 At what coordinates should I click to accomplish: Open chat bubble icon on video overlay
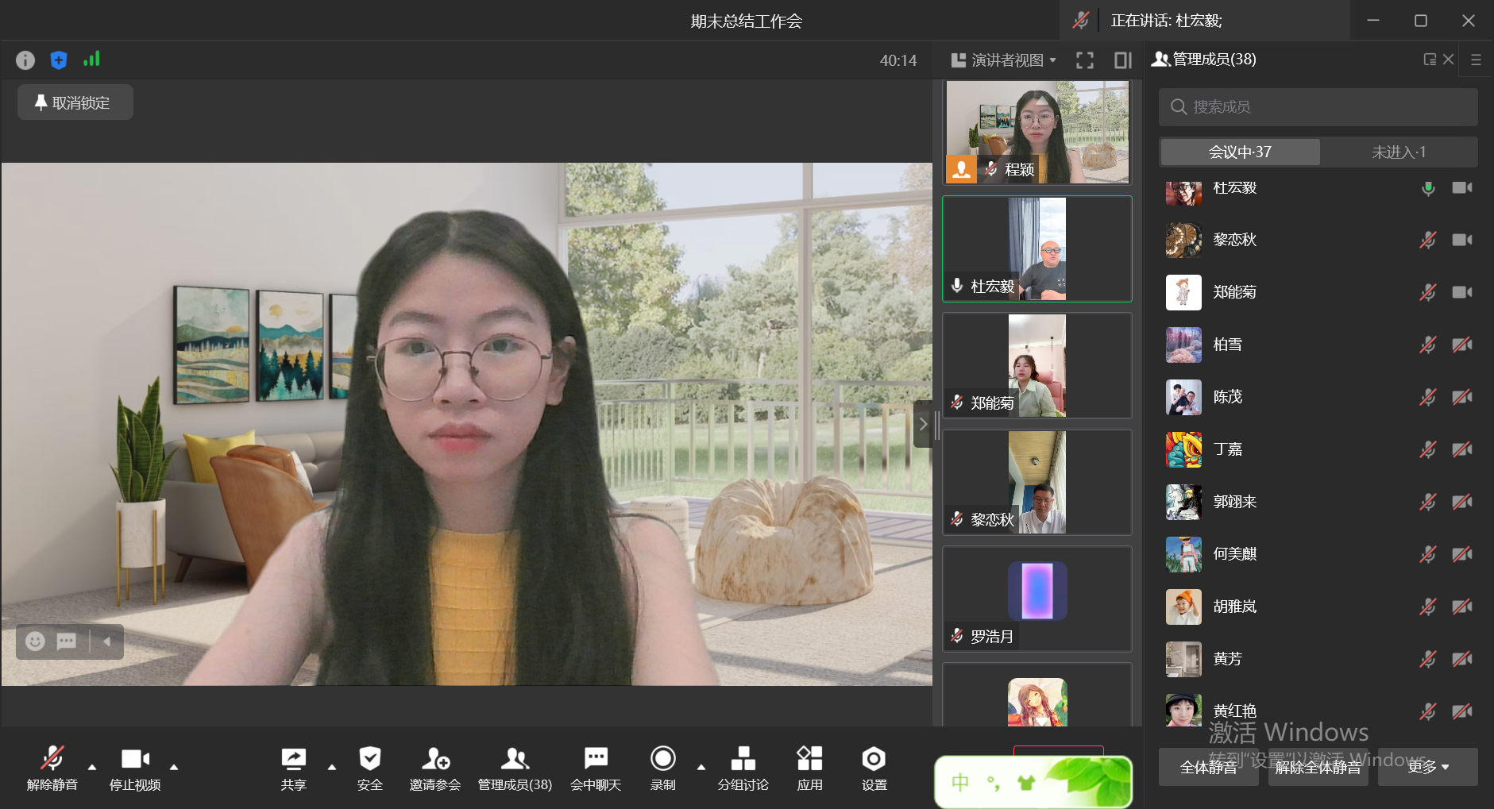67,641
